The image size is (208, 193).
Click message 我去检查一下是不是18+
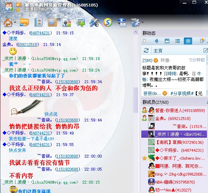pos(31,139)
